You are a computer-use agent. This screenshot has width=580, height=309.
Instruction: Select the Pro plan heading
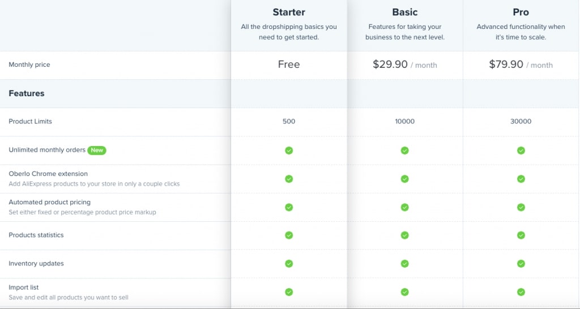click(521, 12)
